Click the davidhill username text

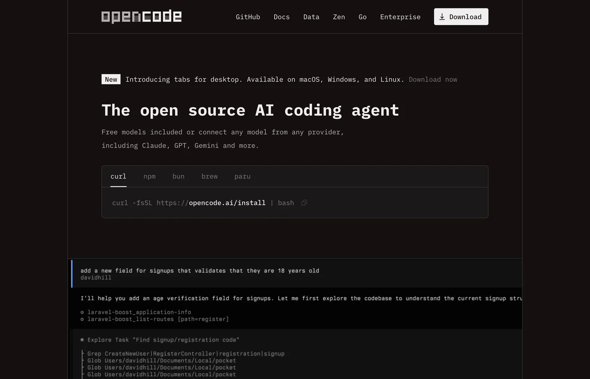pos(96,278)
